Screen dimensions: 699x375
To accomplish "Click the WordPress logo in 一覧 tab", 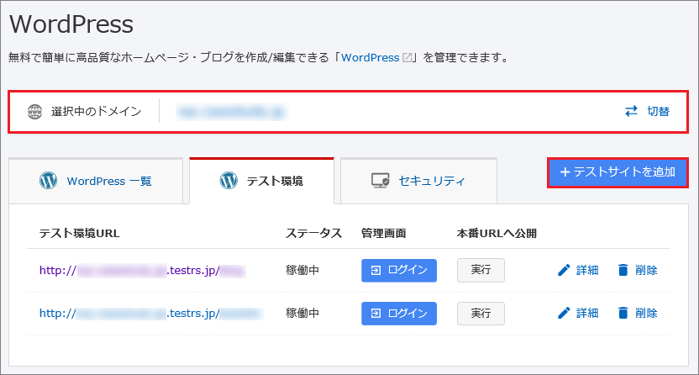I will click(48, 181).
